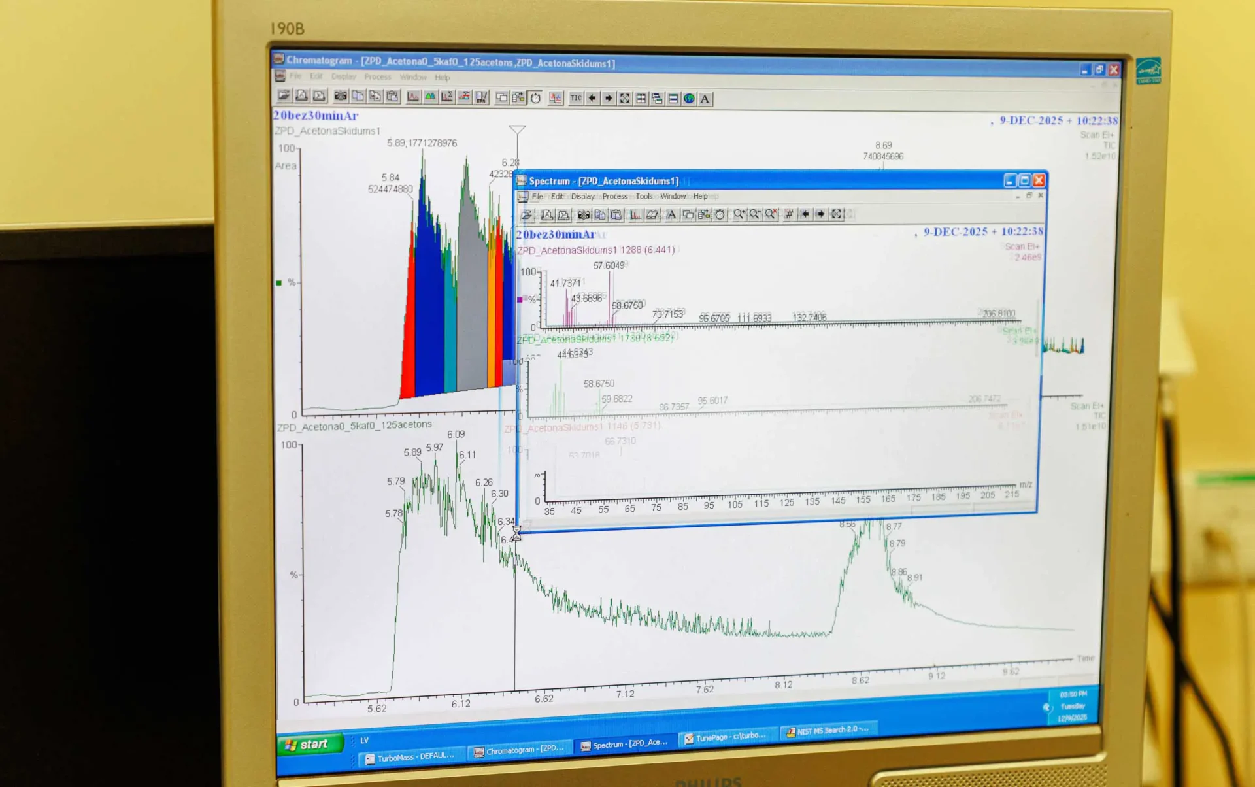The width and height of the screenshot is (1255, 787).
Task: Click the triangle cursor marker above upper chromatogram
Action: coord(517,129)
